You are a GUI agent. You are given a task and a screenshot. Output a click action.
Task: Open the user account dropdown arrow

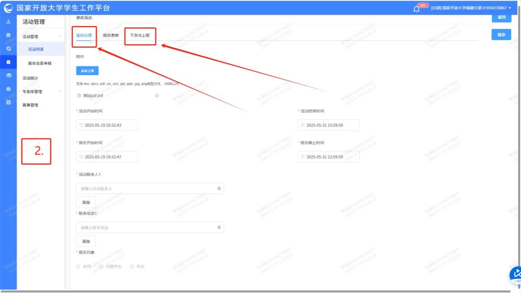pos(510,8)
